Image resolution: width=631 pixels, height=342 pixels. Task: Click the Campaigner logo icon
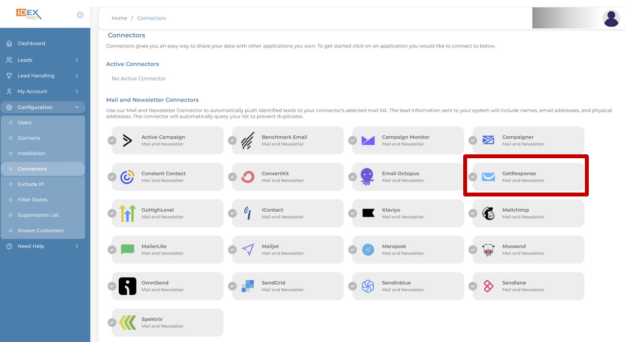488,140
